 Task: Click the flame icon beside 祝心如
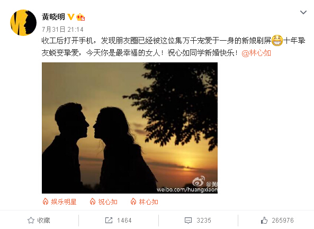(93, 201)
